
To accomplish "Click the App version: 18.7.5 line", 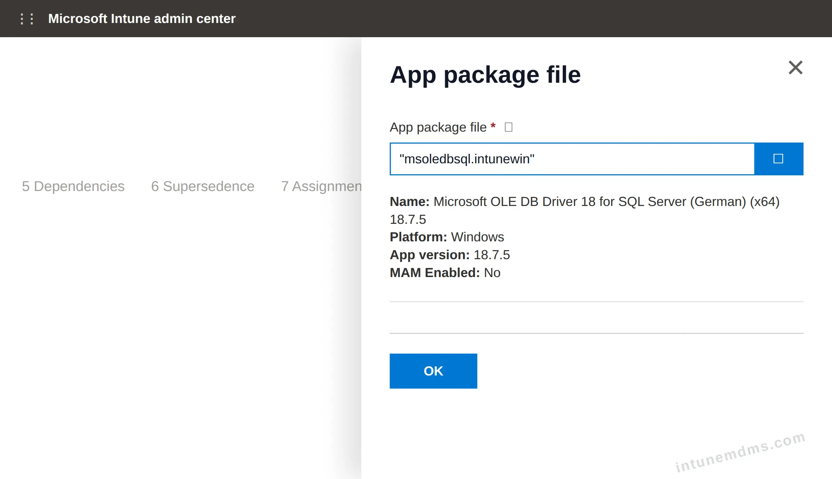I will [x=450, y=255].
